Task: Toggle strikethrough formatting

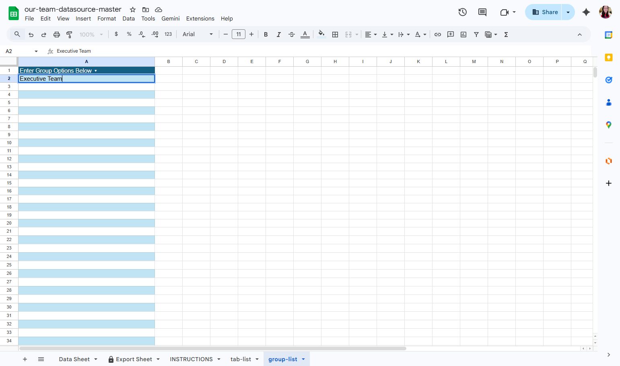Action: click(292, 35)
